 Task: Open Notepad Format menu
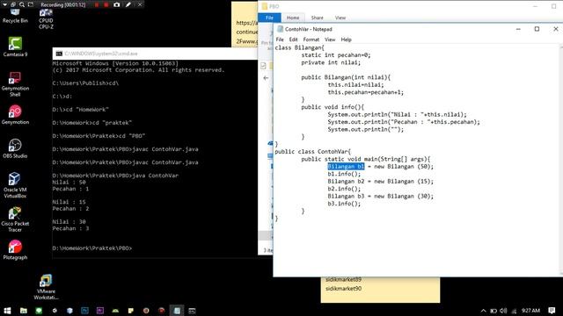(x=311, y=39)
